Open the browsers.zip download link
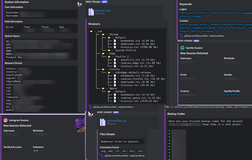The image size is (252, 160). click(103, 10)
